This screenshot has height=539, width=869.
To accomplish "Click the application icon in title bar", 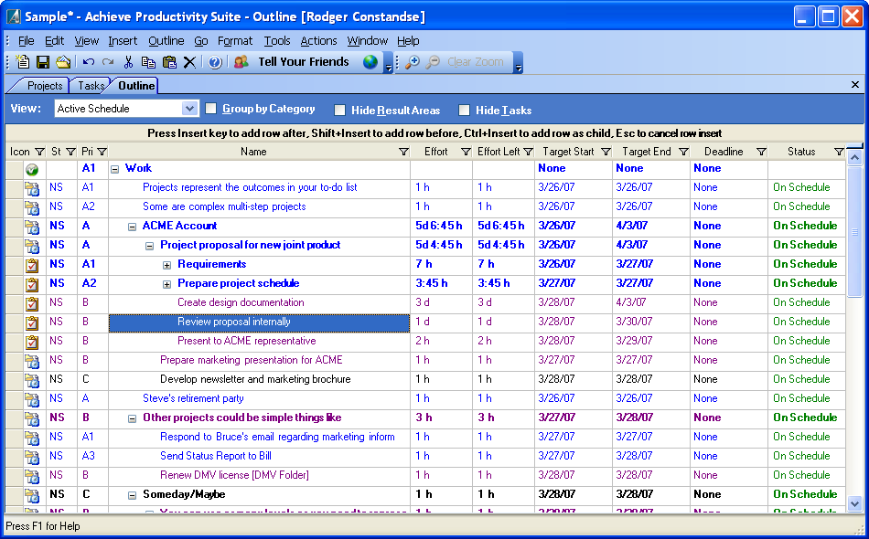I will (14, 16).
